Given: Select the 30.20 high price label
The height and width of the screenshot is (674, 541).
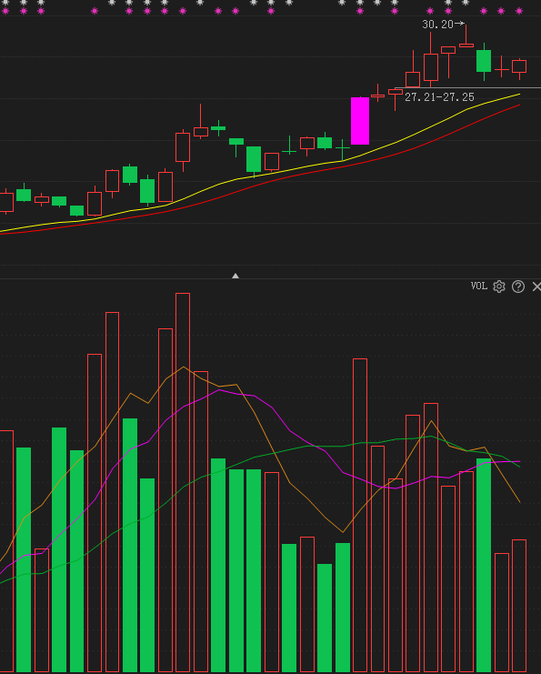Looking at the screenshot, I should click(437, 25).
